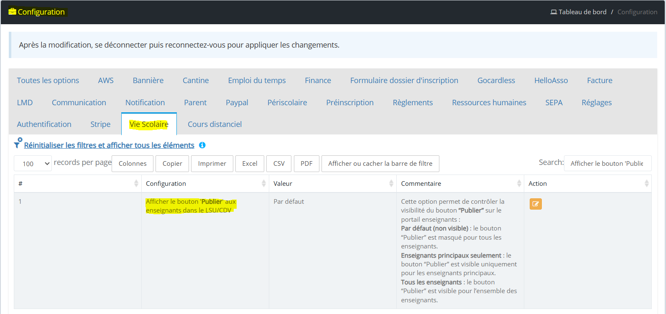This screenshot has width=666, height=314.
Task: Click the Configuration briefcase icon in header
Action: click(x=12, y=12)
